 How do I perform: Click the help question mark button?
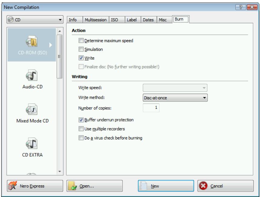[x=240, y=7]
